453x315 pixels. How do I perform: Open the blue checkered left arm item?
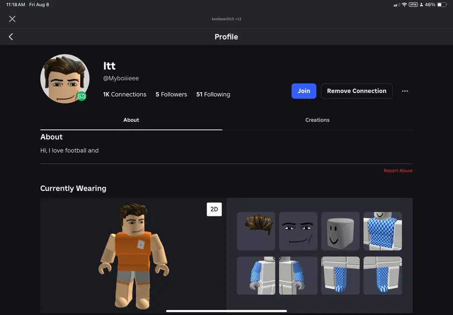click(298, 276)
